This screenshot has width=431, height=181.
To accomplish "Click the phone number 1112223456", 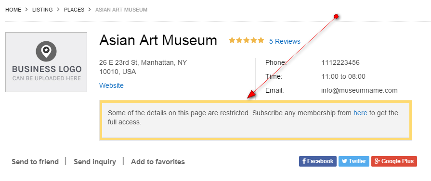I will [340, 62].
